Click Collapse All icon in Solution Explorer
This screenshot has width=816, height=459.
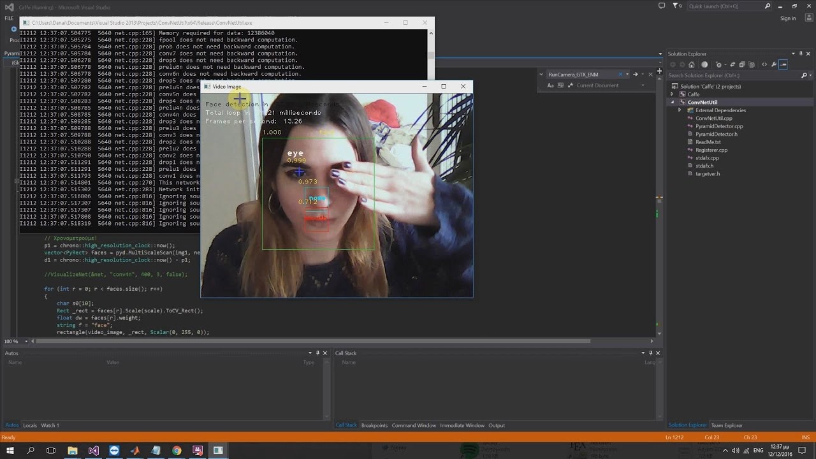pyautogui.click(x=742, y=64)
